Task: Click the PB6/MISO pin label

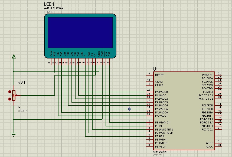Action: tap(161, 143)
